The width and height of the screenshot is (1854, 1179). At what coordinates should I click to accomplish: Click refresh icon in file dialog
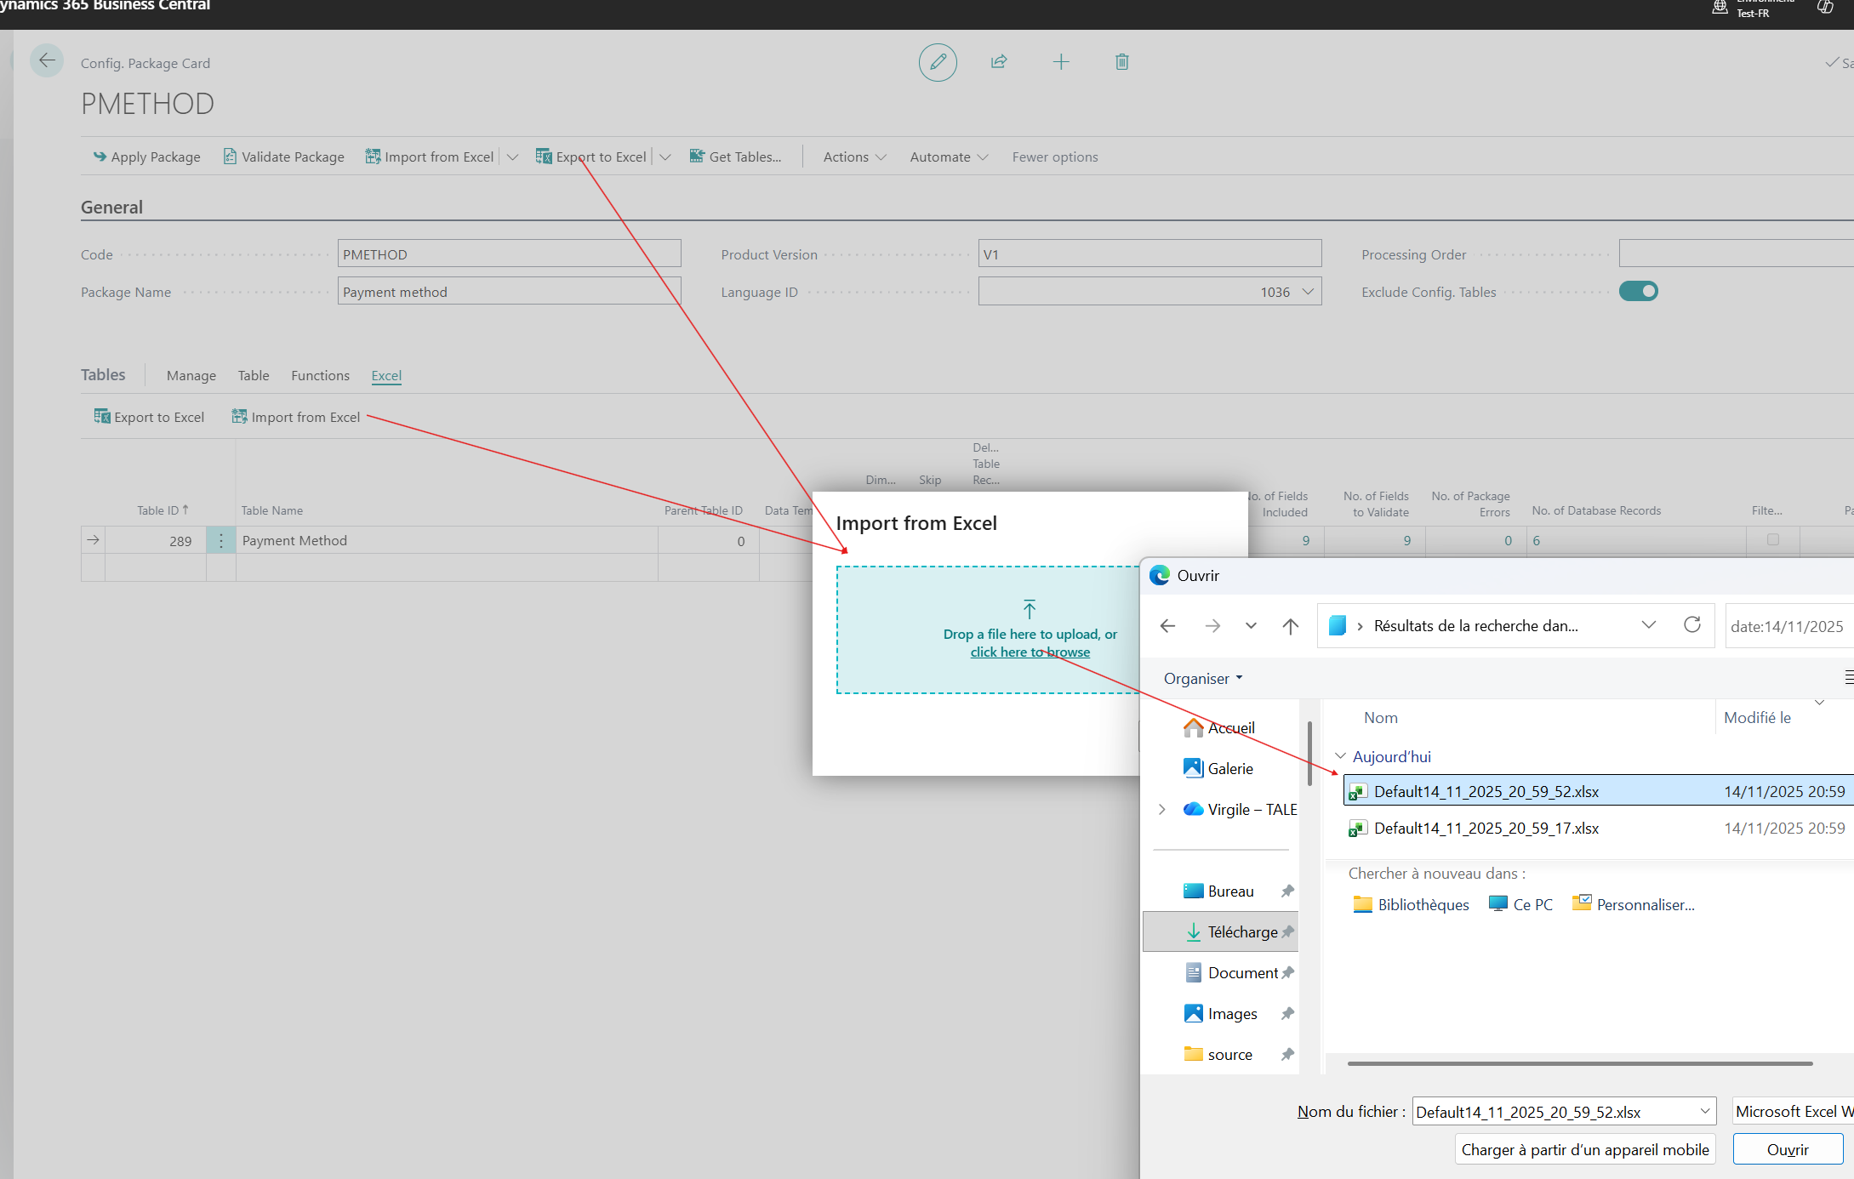[1692, 625]
